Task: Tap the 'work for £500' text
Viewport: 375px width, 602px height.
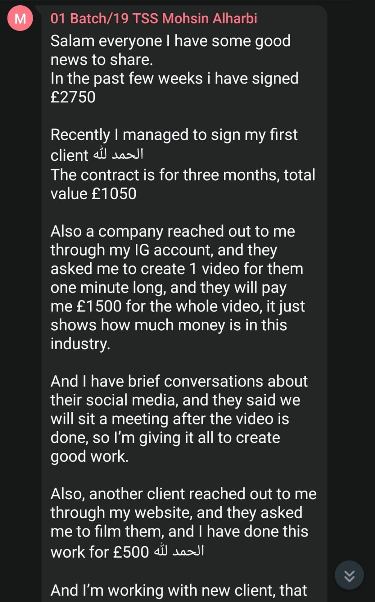Action: click(x=100, y=552)
